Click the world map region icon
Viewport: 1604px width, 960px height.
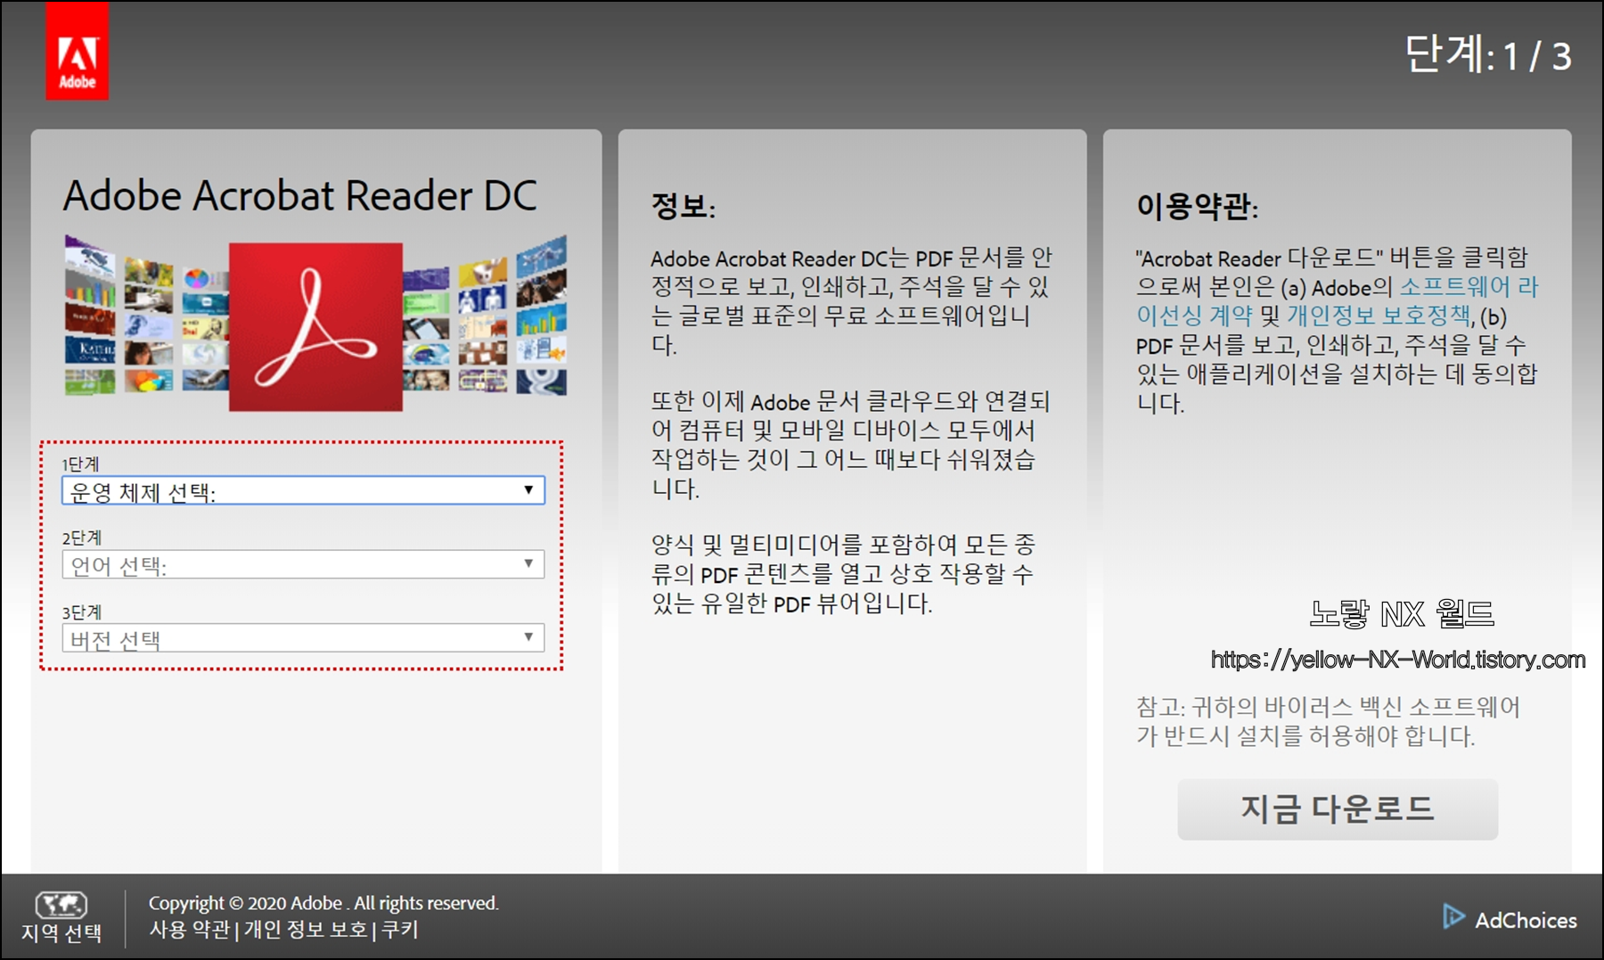pos(61,905)
